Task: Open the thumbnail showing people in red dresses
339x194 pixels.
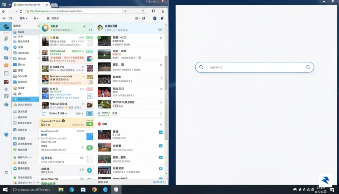Action: point(104,92)
